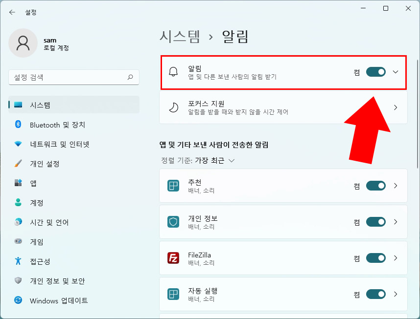Disable 자동 실행 notifications
420x319 pixels.
375,294
